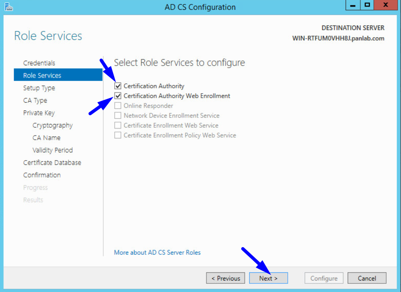Uncheck Certification Authority Web Enrollment
The height and width of the screenshot is (292, 401).
tap(118, 96)
